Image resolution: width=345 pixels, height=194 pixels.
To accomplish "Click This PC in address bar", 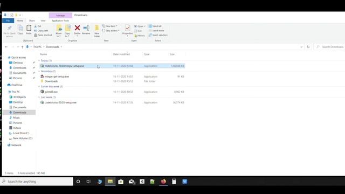I will [37, 47].
